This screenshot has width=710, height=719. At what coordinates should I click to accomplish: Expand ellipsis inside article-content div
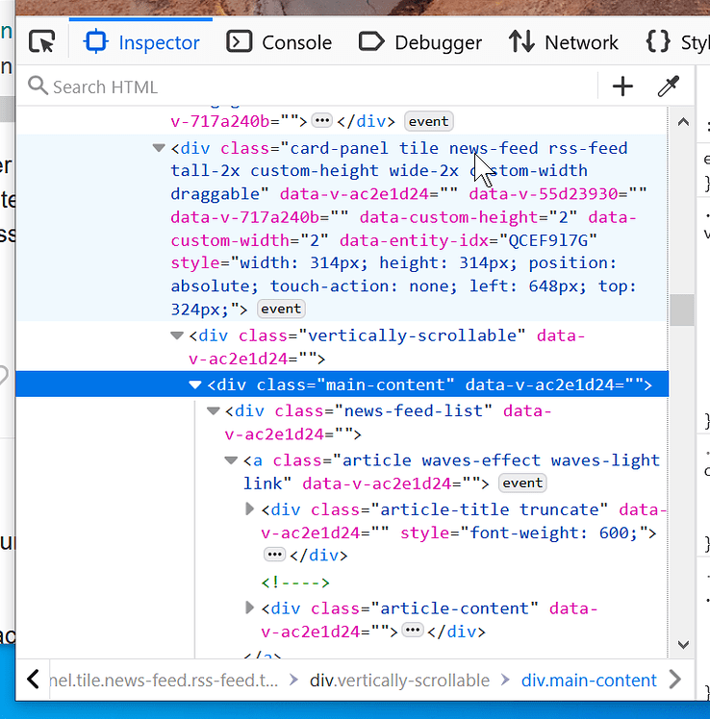pyautogui.click(x=412, y=630)
